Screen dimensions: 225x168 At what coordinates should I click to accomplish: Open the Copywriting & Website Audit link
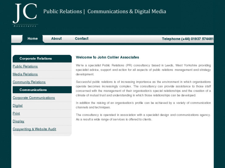tap(34, 129)
